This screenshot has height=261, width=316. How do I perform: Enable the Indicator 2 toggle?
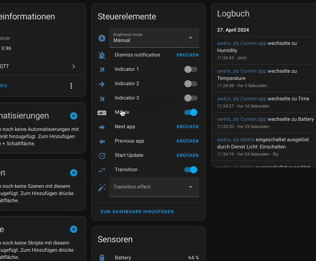point(191,83)
